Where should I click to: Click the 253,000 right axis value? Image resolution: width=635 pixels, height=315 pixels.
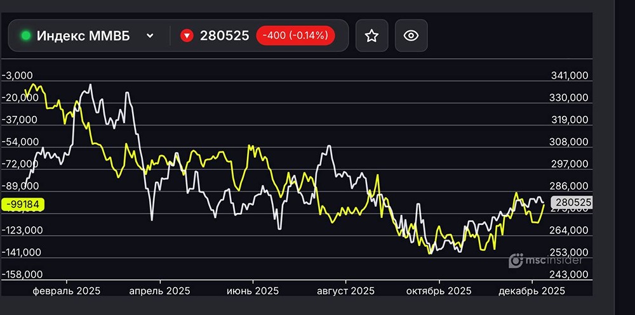tap(570, 252)
